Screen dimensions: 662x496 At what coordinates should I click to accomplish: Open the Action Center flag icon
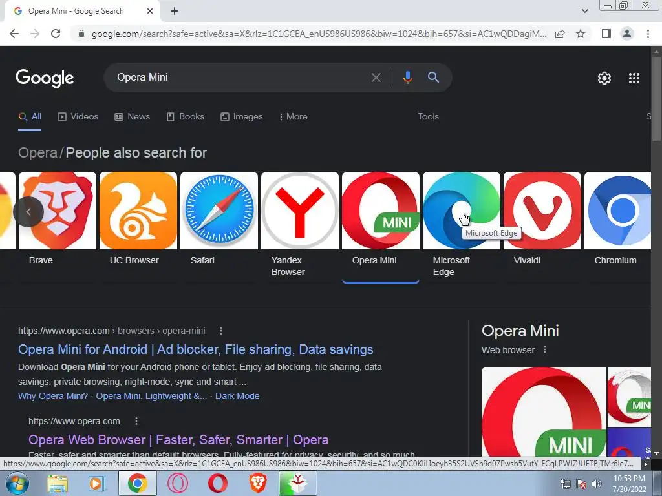[x=581, y=484]
